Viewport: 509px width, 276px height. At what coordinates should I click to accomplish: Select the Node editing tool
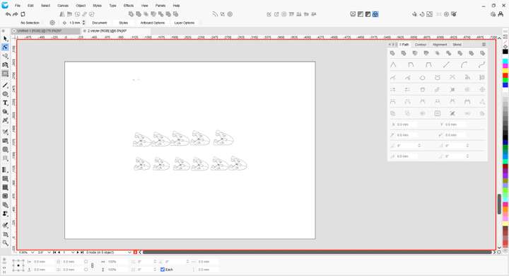pyautogui.click(x=5, y=47)
